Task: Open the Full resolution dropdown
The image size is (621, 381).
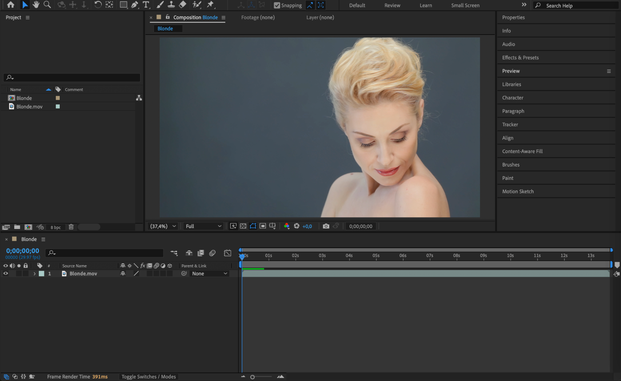Action: (203, 226)
